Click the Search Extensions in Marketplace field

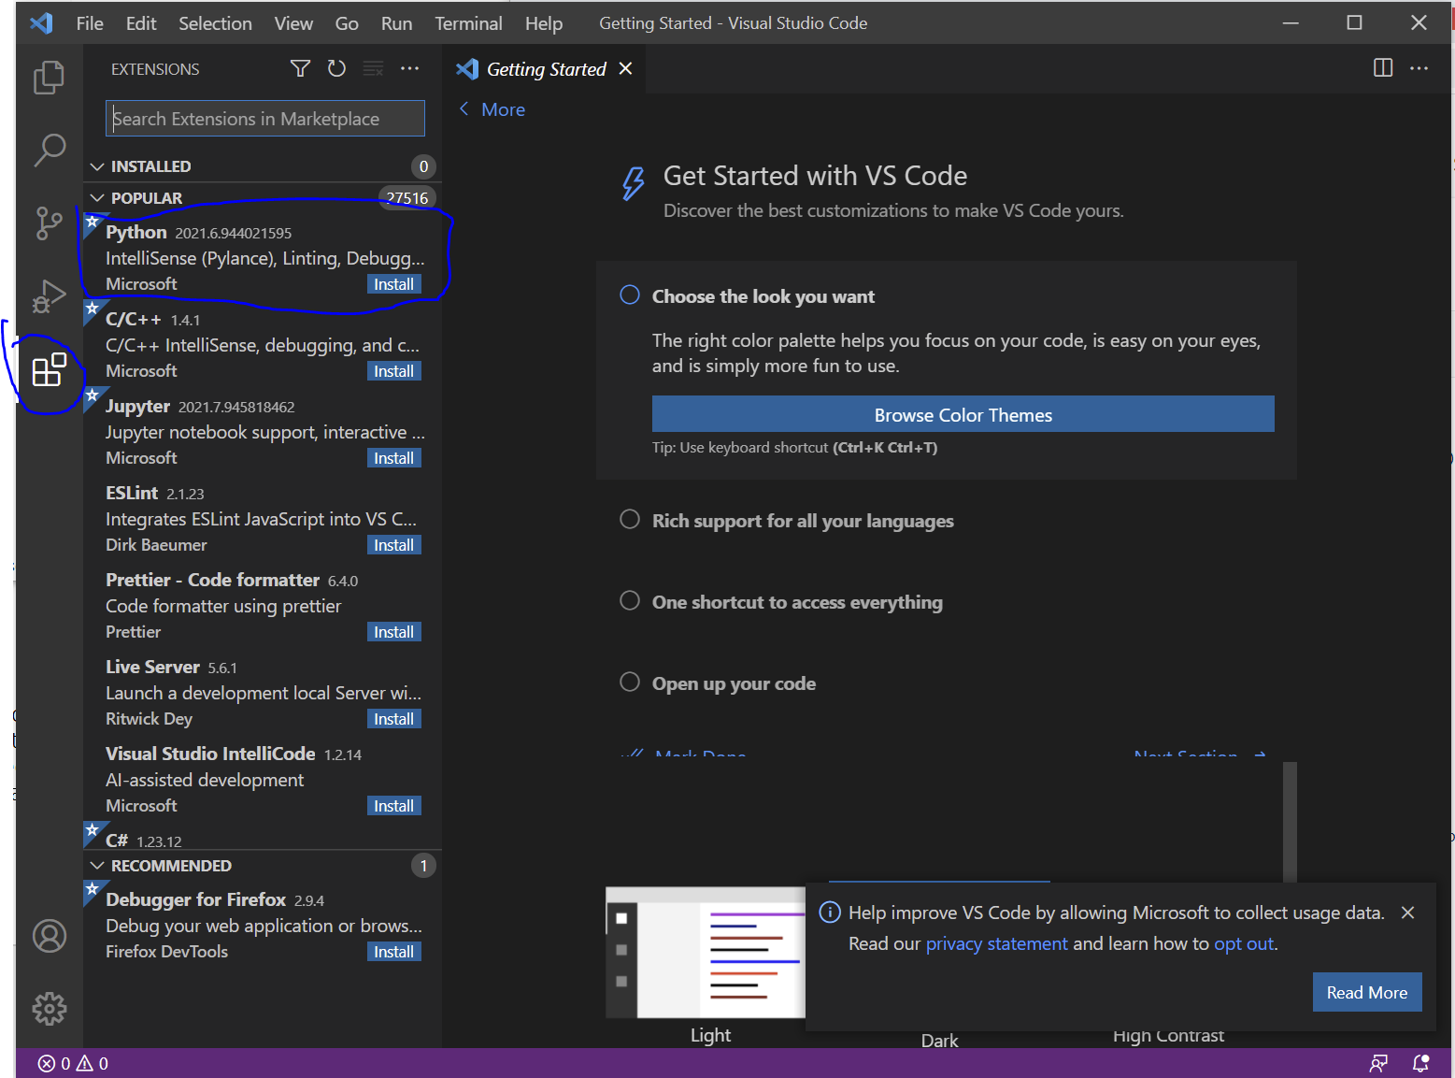click(x=265, y=119)
